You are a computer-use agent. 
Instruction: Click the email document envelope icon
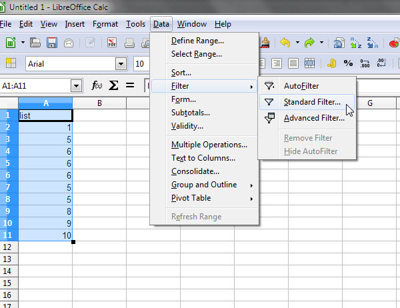click(69, 43)
